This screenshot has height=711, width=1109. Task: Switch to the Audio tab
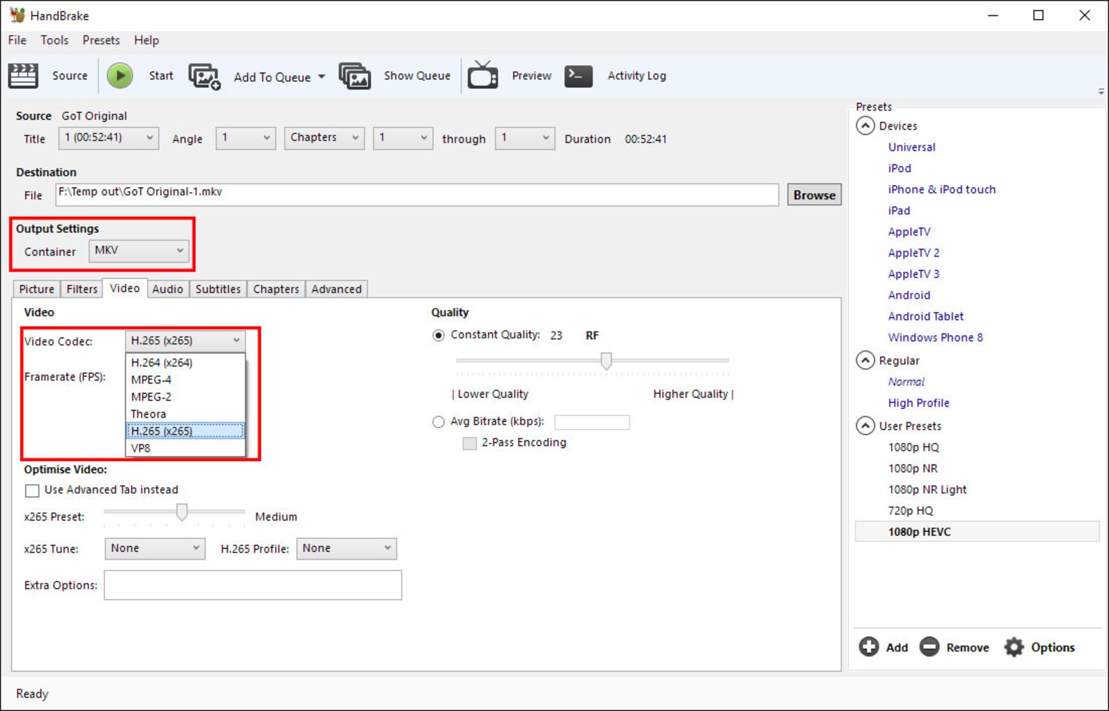[x=168, y=289]
